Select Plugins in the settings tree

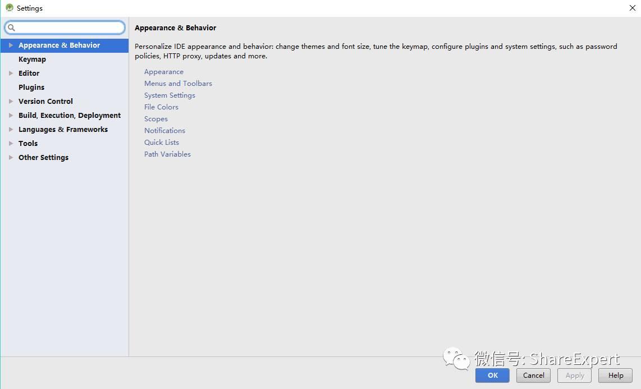[x=31, y=88]
